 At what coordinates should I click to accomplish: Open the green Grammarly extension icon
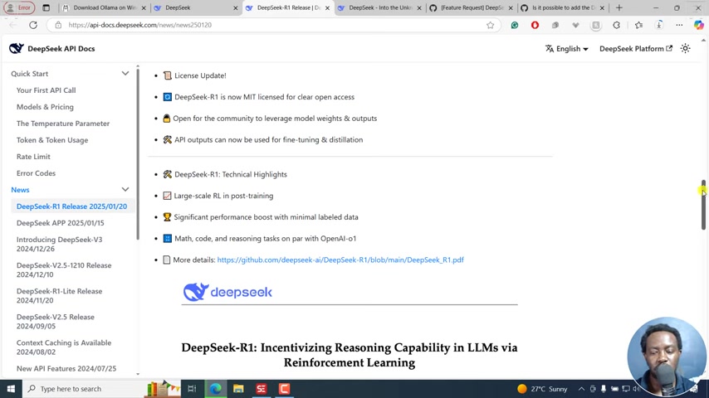pos(515,25)
